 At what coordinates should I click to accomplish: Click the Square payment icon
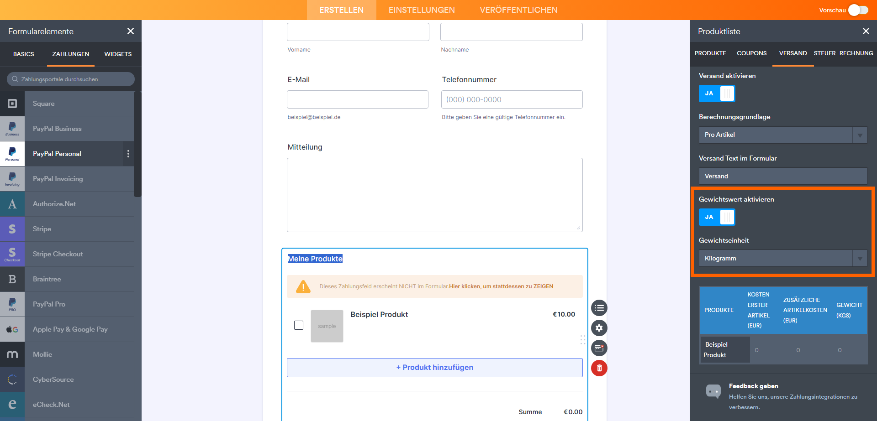(12, 104)
